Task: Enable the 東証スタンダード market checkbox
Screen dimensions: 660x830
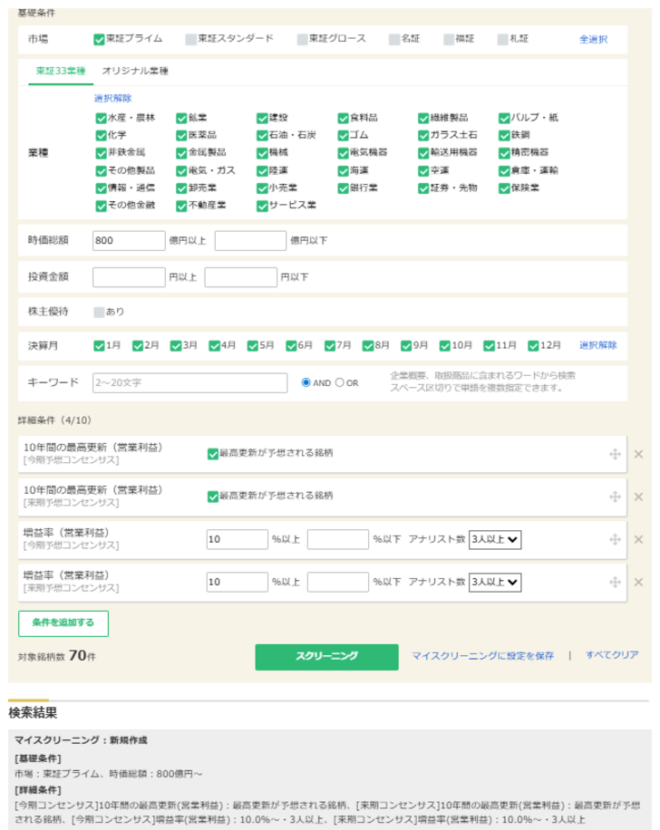Action: pos(190,39)
